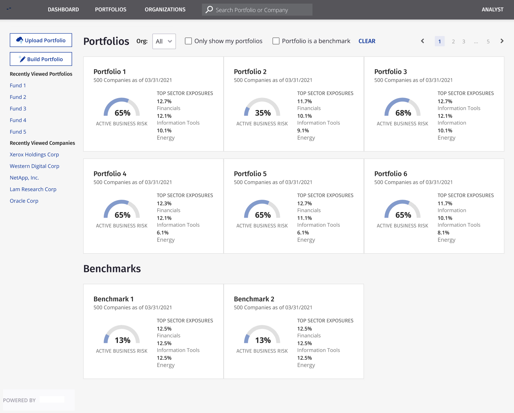Viewport: 514px width, 413px height.
Task: Open the Dashboard menu item
Action: [x=63, y=9]
